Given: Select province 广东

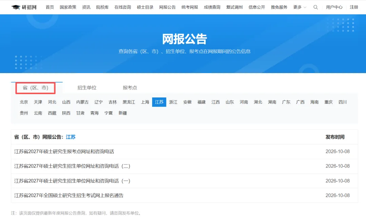Looking at the screenshot, I should pos(286,102).
